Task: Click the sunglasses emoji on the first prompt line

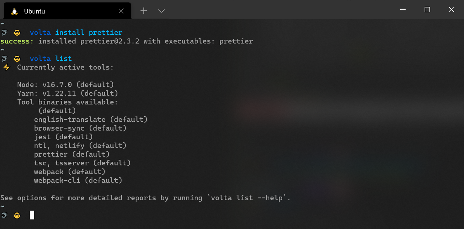Action: pyautogui.click(x=17, y=32)
